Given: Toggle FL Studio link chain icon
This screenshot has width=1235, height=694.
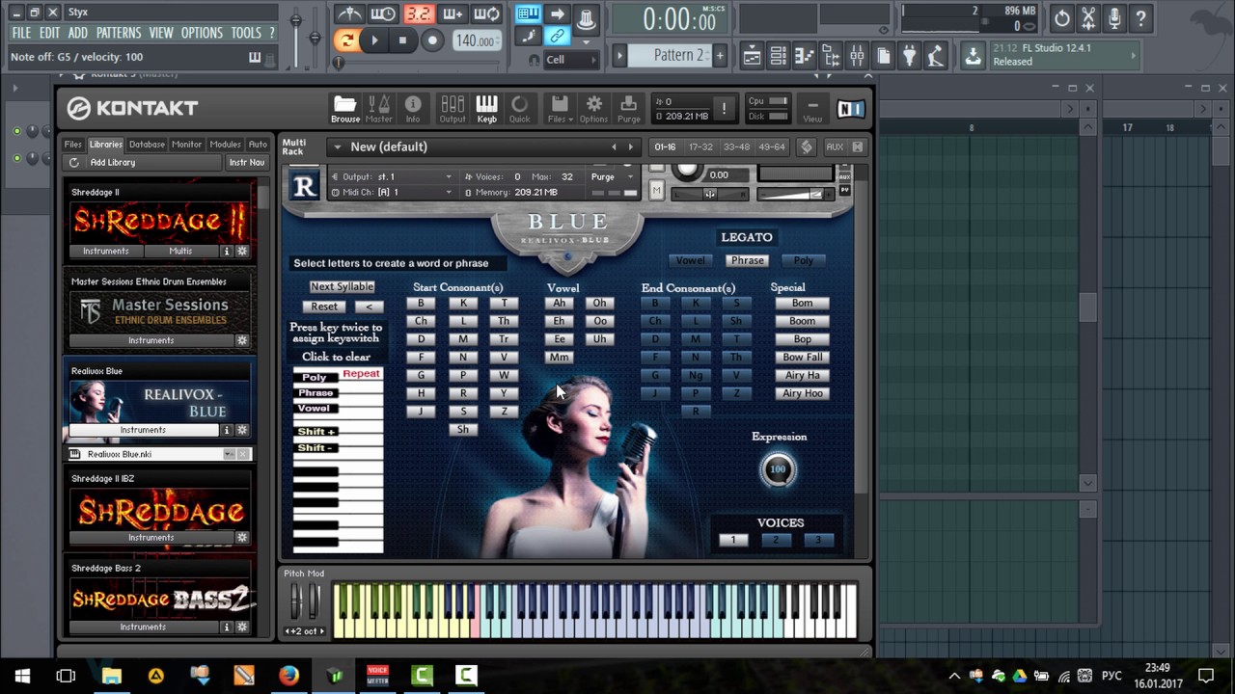Looking at the screenshot, I should click(x=557, y=37).
